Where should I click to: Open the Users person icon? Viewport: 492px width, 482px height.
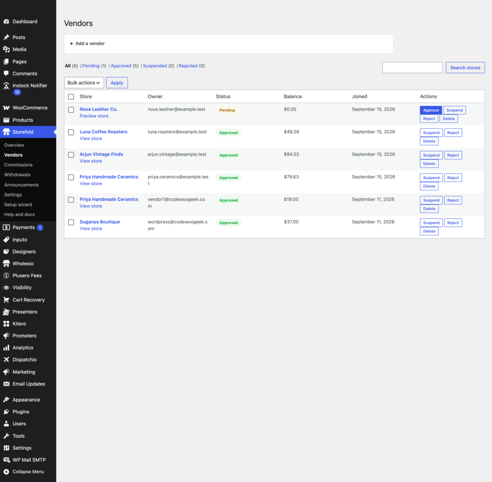(x=6, y=424)
